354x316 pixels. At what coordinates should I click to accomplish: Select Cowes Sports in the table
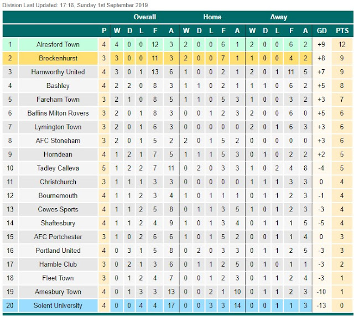click(x=58, y=209)
